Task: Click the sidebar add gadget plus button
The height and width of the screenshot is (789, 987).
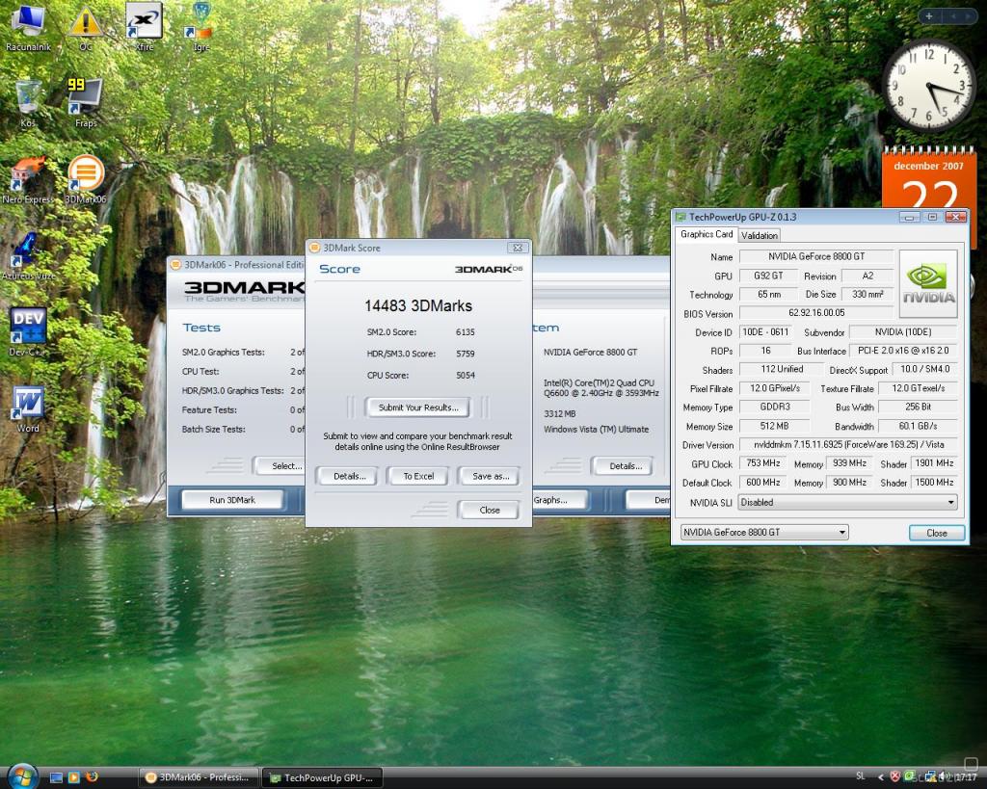Action: [x=928, y=16]
